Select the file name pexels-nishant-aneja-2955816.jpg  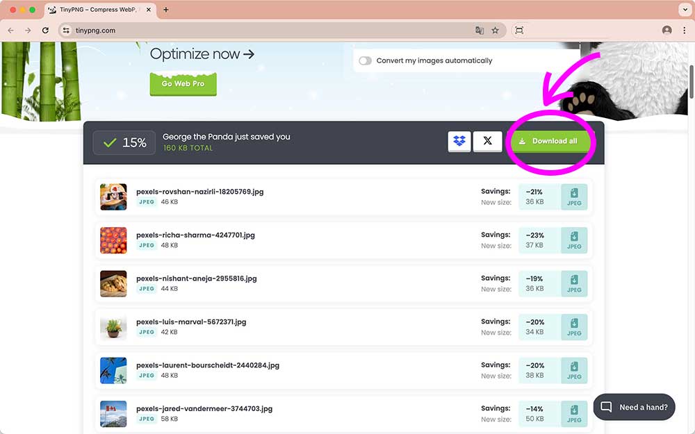197,278
